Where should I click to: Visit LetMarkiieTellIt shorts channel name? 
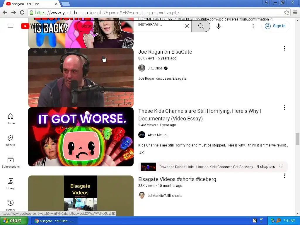click(x=165, y=195)
